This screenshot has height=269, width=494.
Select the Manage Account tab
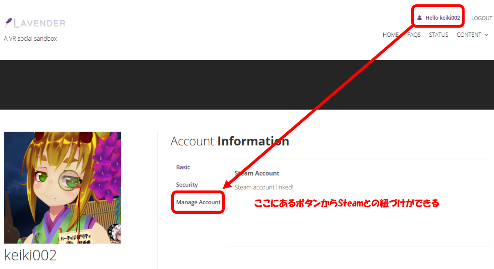click(198, 202)
